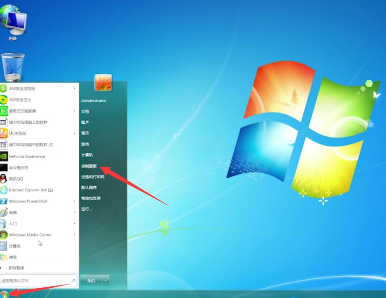
Task: Open 控制面板 control panel
Action: [89, 166]
